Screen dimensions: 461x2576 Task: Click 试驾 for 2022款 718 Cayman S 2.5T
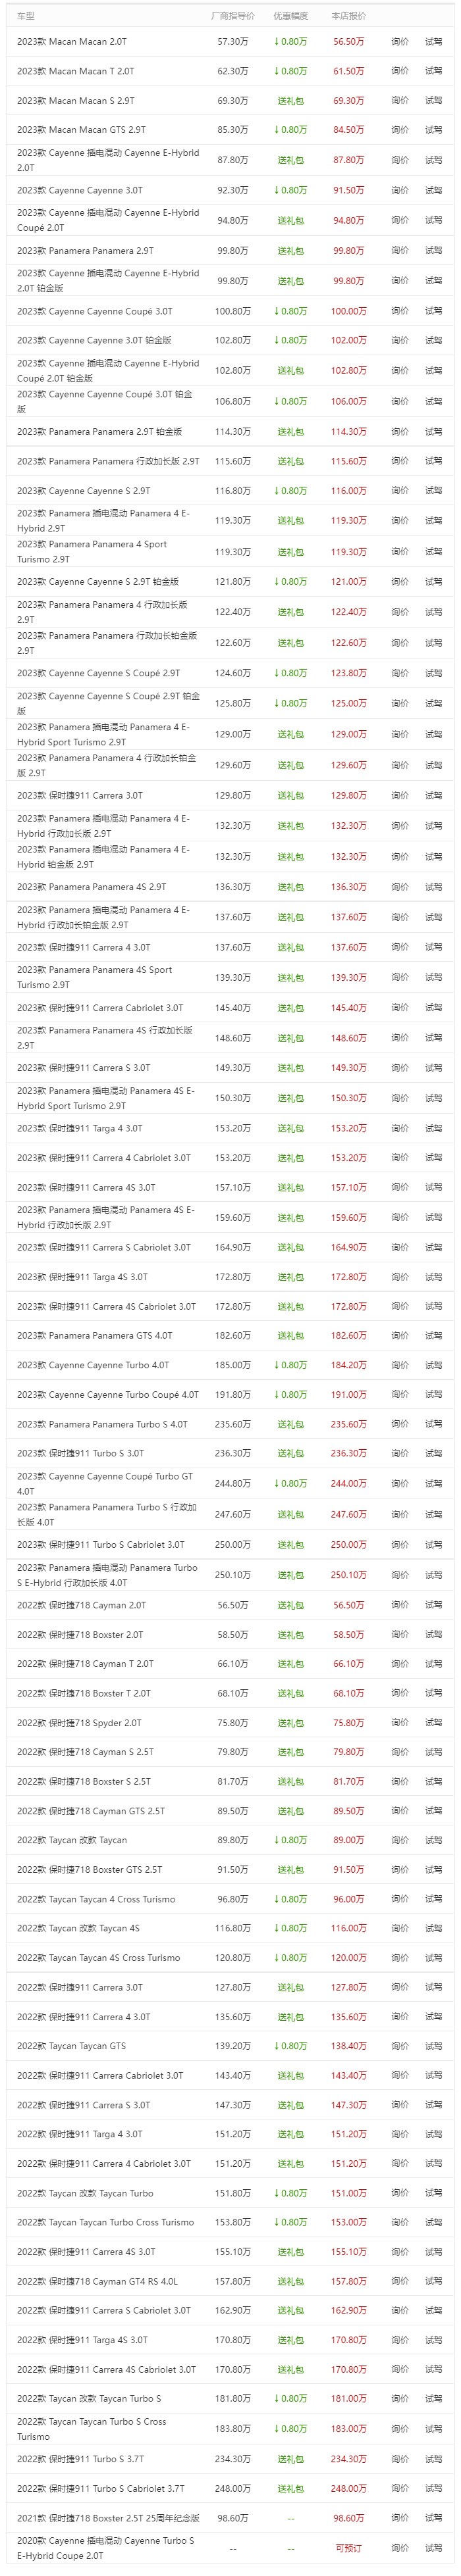tap(433, 1752)
